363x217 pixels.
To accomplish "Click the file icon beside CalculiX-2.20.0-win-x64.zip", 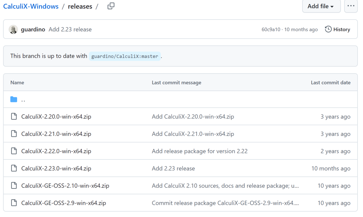I will tap(14, 116).
